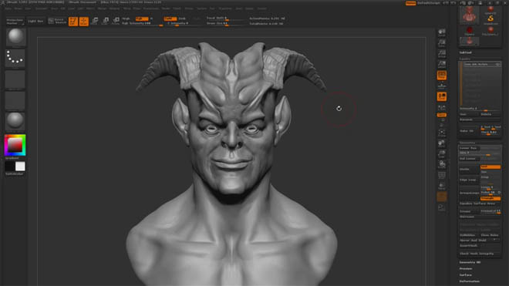Toggle the Zadd sculpt mode button
Screen dimensions: 509x286
point(170,19)
